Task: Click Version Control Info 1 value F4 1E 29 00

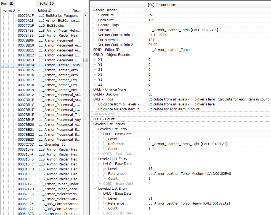Action: 158,35
